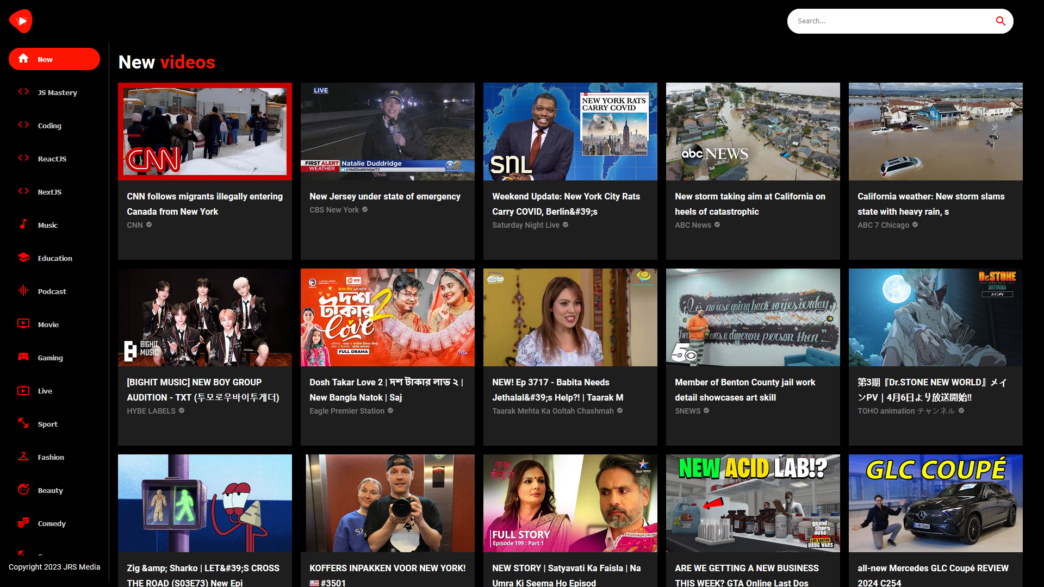Click the Beauty face icon
The width and height of the screenshot is (1044, 587).
point(23,490)
